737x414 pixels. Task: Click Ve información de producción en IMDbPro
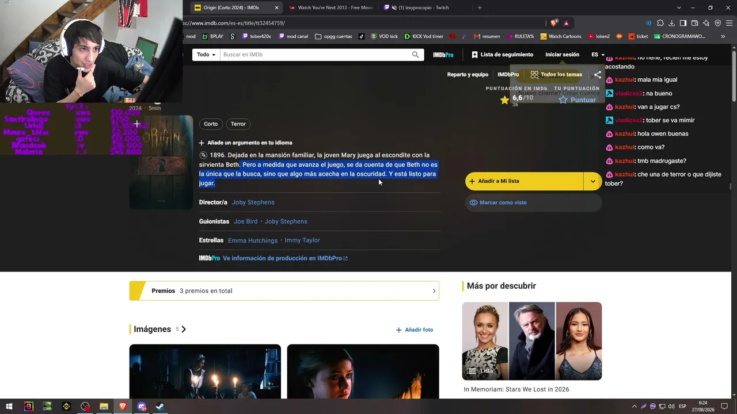point(285,258)
